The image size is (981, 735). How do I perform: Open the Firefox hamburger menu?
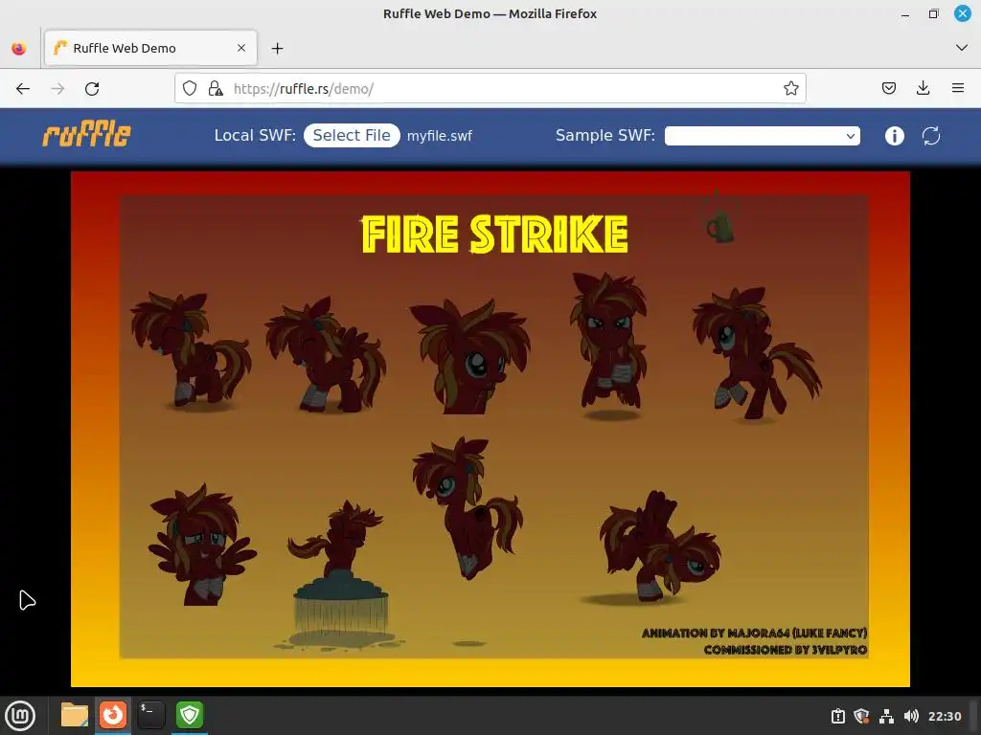(x=958, y=89)
